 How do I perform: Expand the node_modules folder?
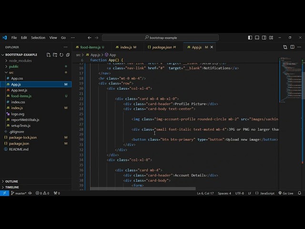(20, 61)
